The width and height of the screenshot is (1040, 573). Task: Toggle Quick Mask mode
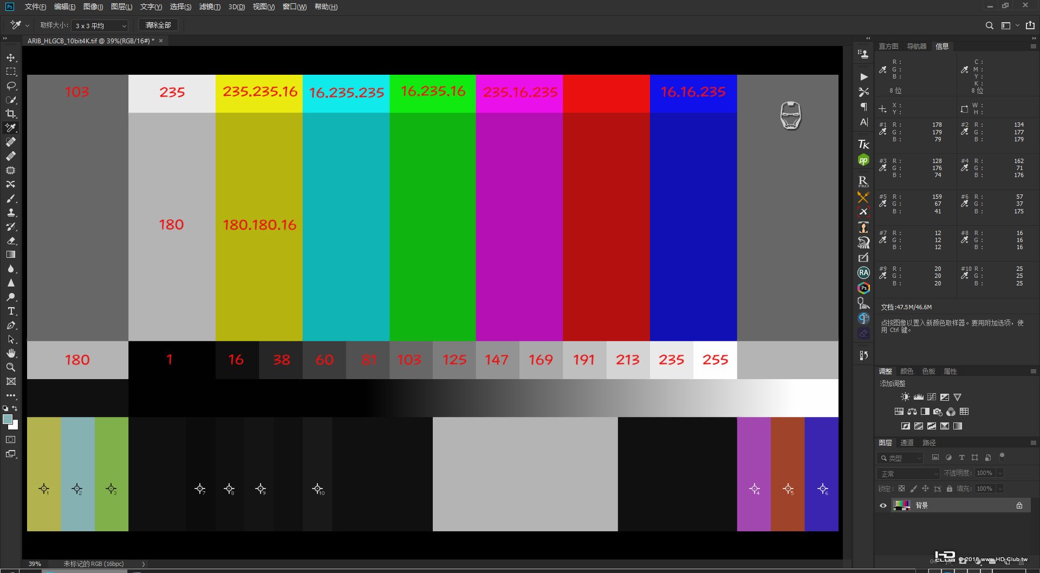tap(11, 439)
